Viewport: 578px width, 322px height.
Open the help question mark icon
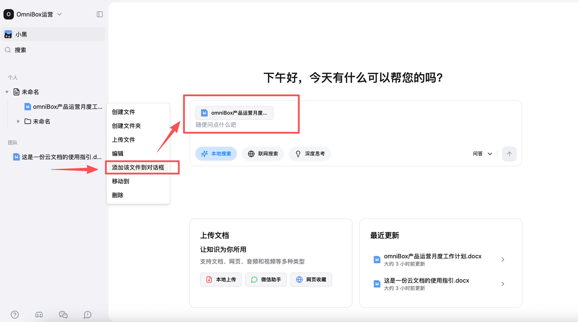pos(15,315)
